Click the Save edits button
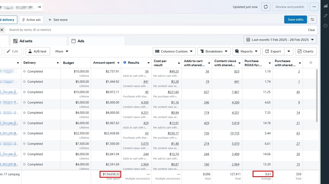Screen dimensions: 329x184 click(295, 20)
